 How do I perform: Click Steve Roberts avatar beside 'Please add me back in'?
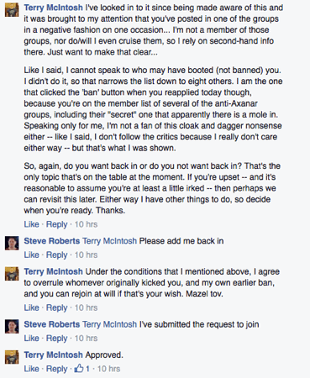(12, 243)
